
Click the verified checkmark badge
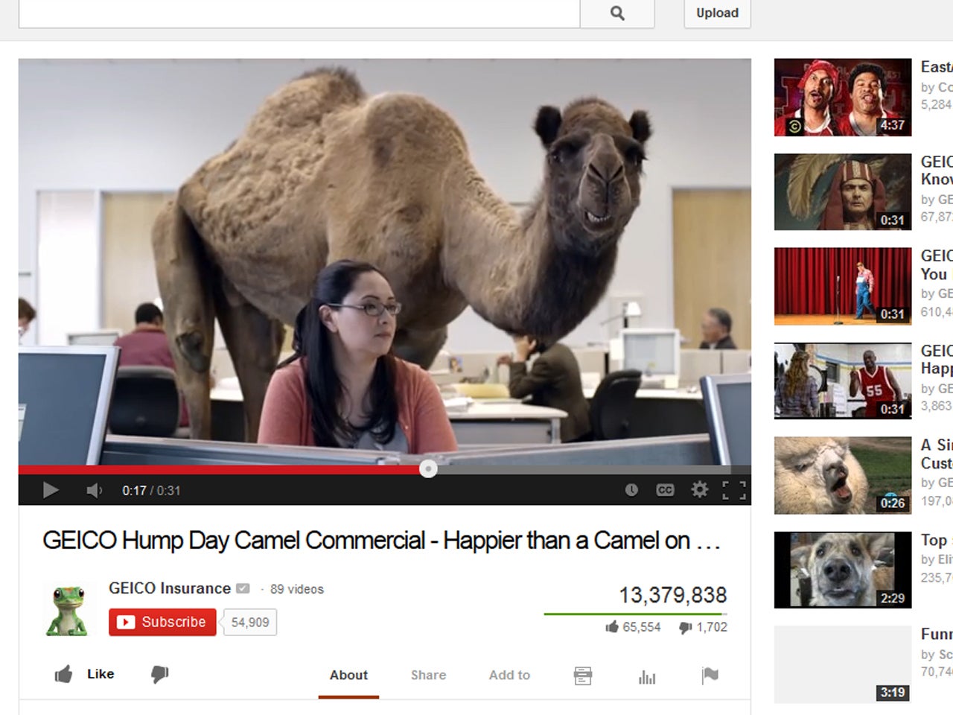click(x=243, y=588)
